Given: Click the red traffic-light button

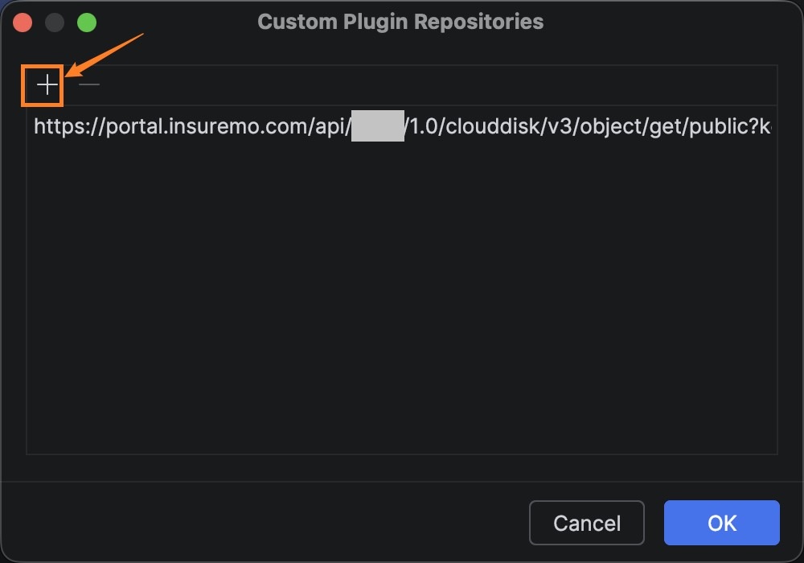Looking at the screenshot, I should 23,23.
